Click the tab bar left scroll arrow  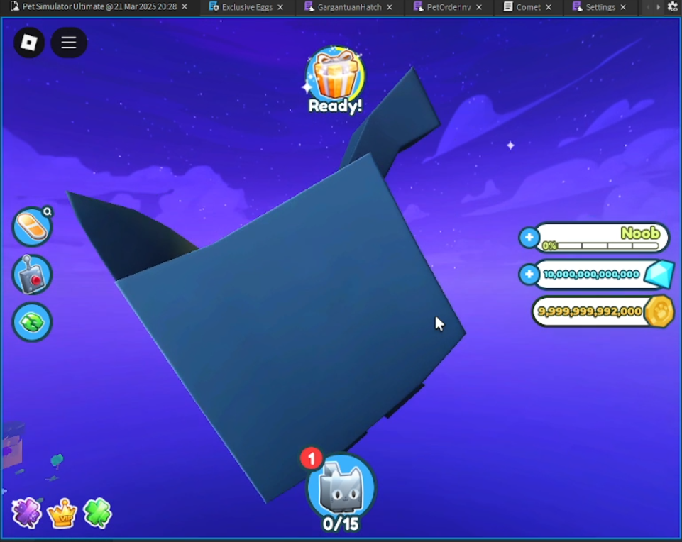(x=648, y=7)
